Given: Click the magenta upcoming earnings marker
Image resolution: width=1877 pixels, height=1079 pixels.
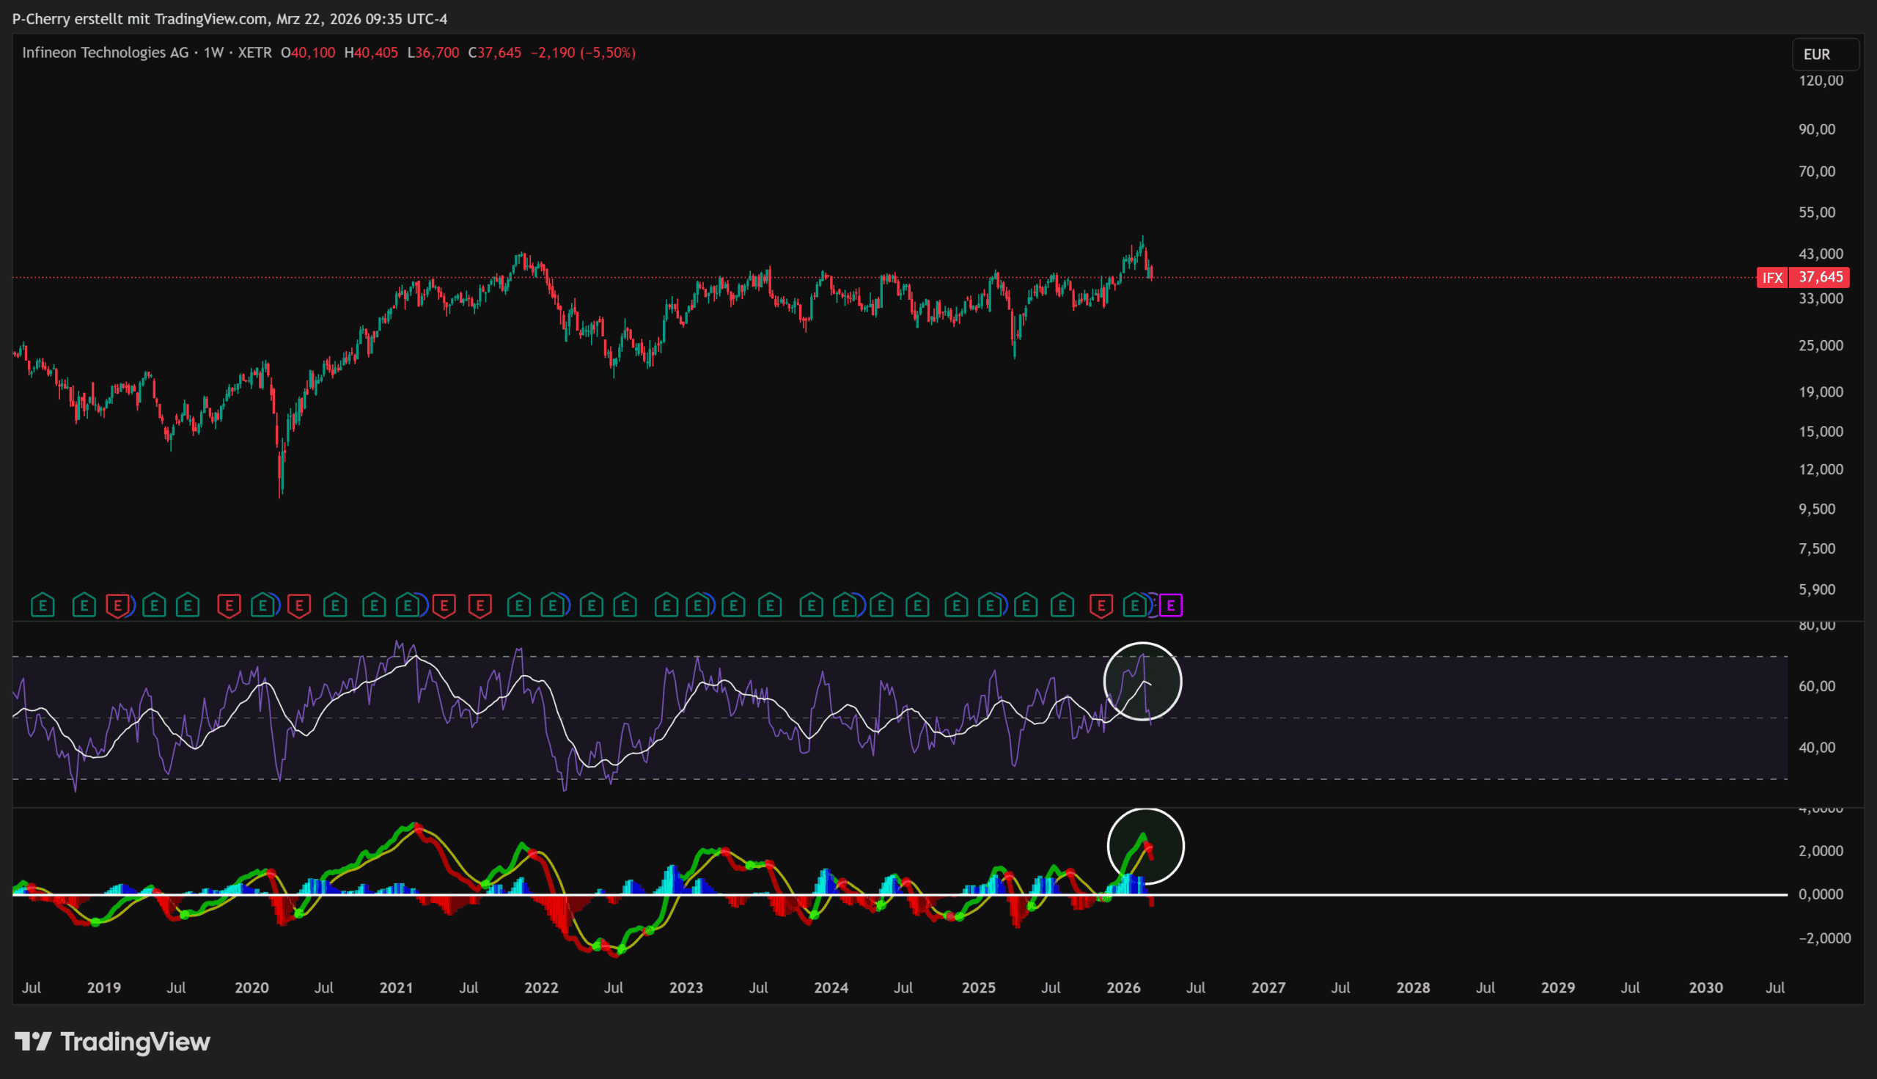Looking at the screenshot, I should 1171,605.
